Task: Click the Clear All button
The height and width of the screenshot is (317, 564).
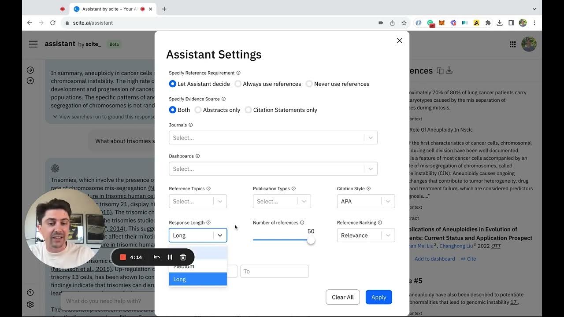Action: 343,297
